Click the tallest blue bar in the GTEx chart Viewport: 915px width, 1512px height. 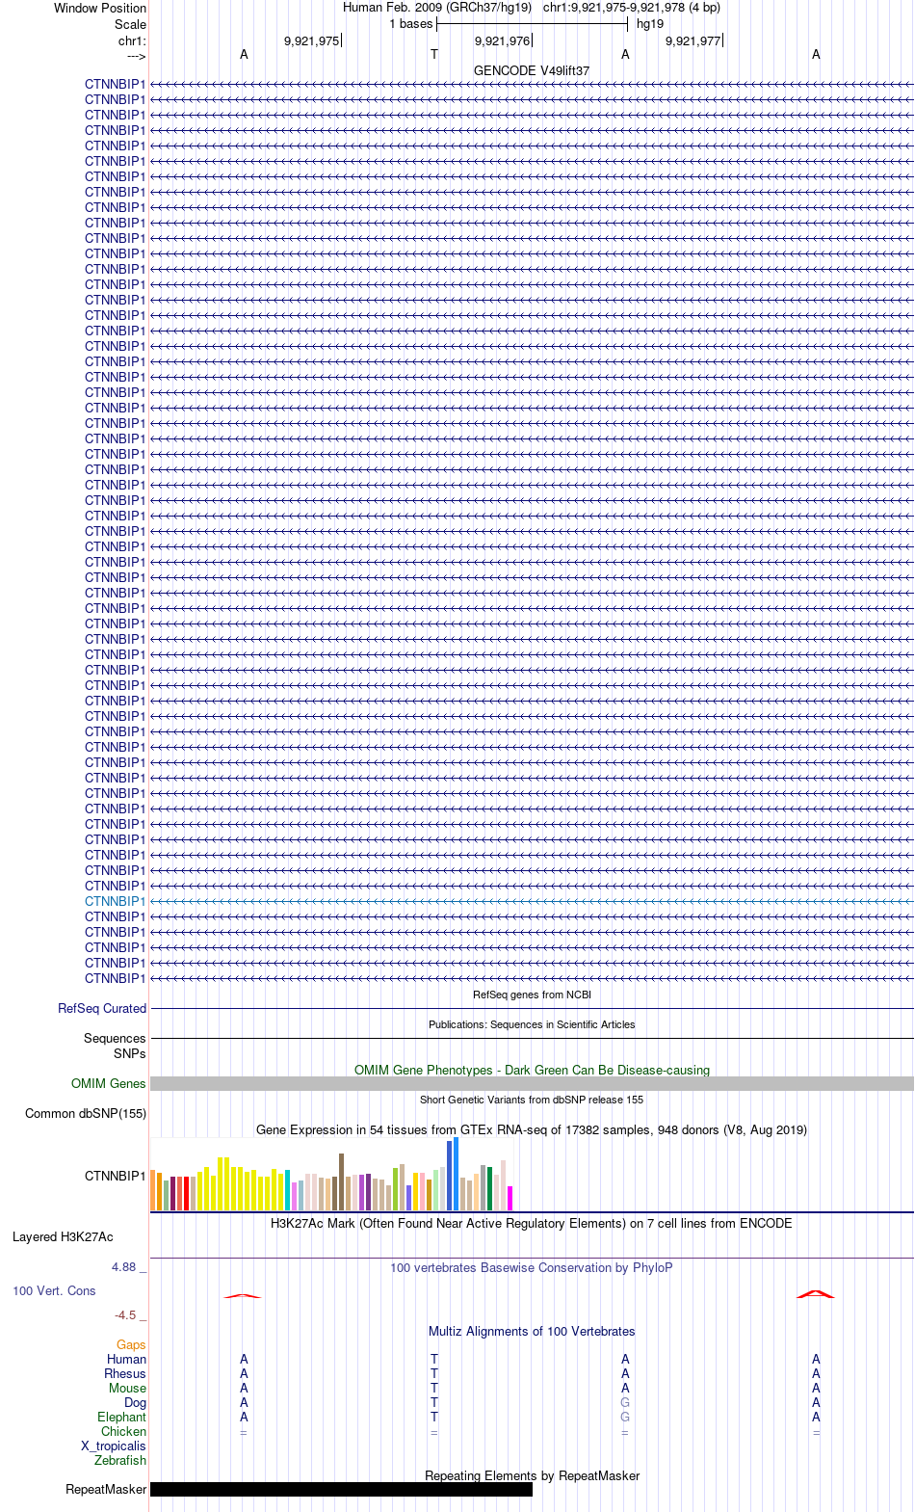coord(456,1174)
